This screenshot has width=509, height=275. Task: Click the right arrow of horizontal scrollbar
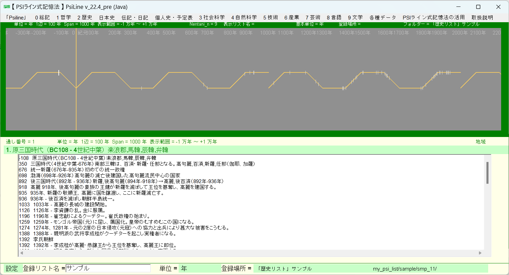click(480, 253)
